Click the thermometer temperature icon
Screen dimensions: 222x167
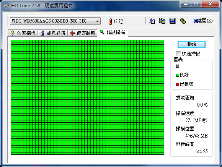click(111, 22)
